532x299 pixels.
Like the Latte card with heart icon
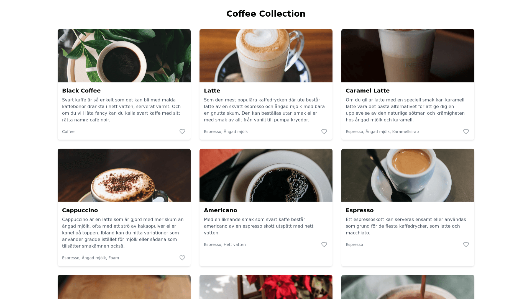324,132
